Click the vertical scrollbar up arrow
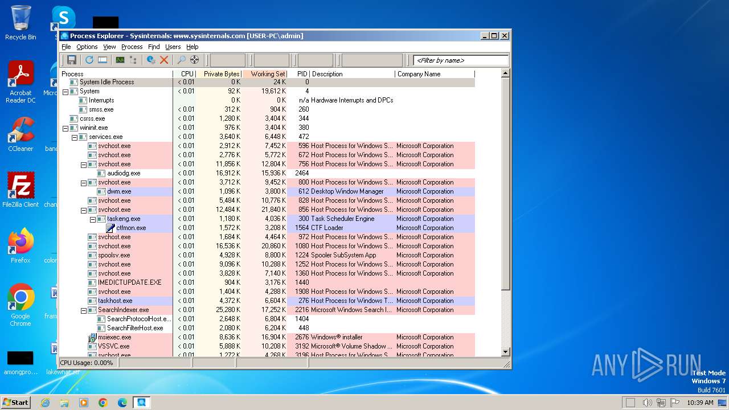Viewport: 729px width, 410px height. point(505,73)
